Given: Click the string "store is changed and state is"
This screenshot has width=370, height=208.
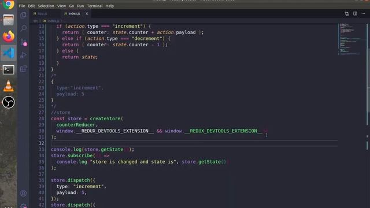Looking at the screenshot, I should [x=133, y=162].
